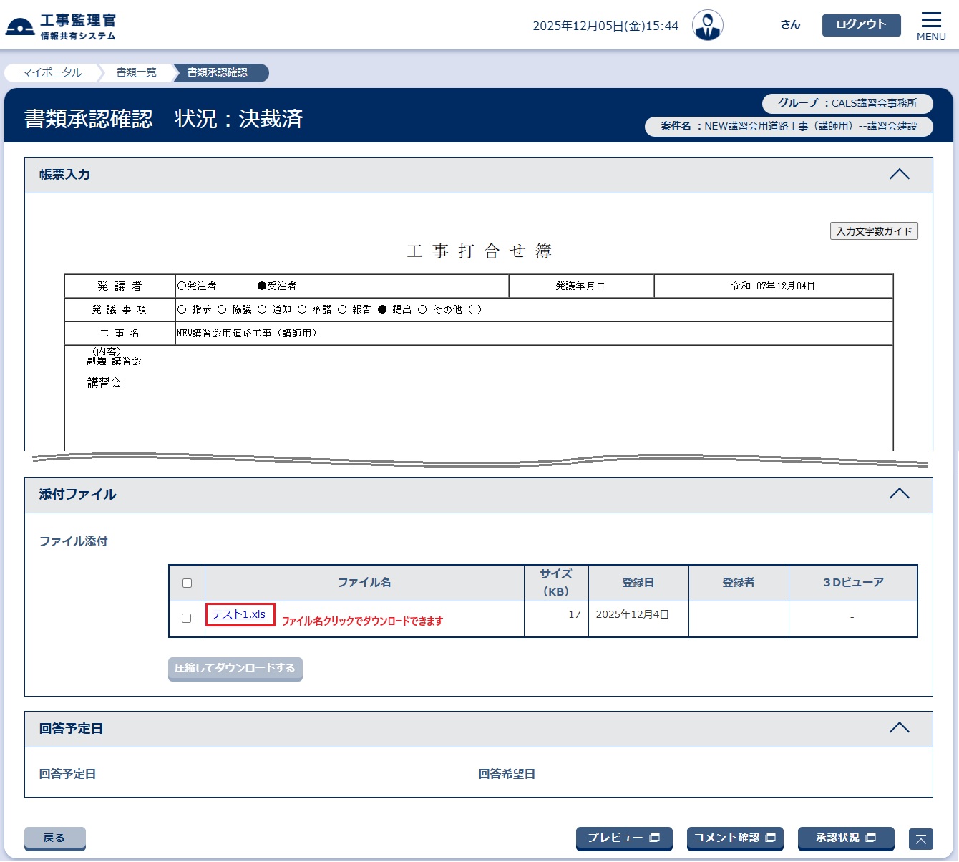Screen dimensions: 959x862
Task: Click the scroll-to-top arrow icon
Action: tap(920, 838)
